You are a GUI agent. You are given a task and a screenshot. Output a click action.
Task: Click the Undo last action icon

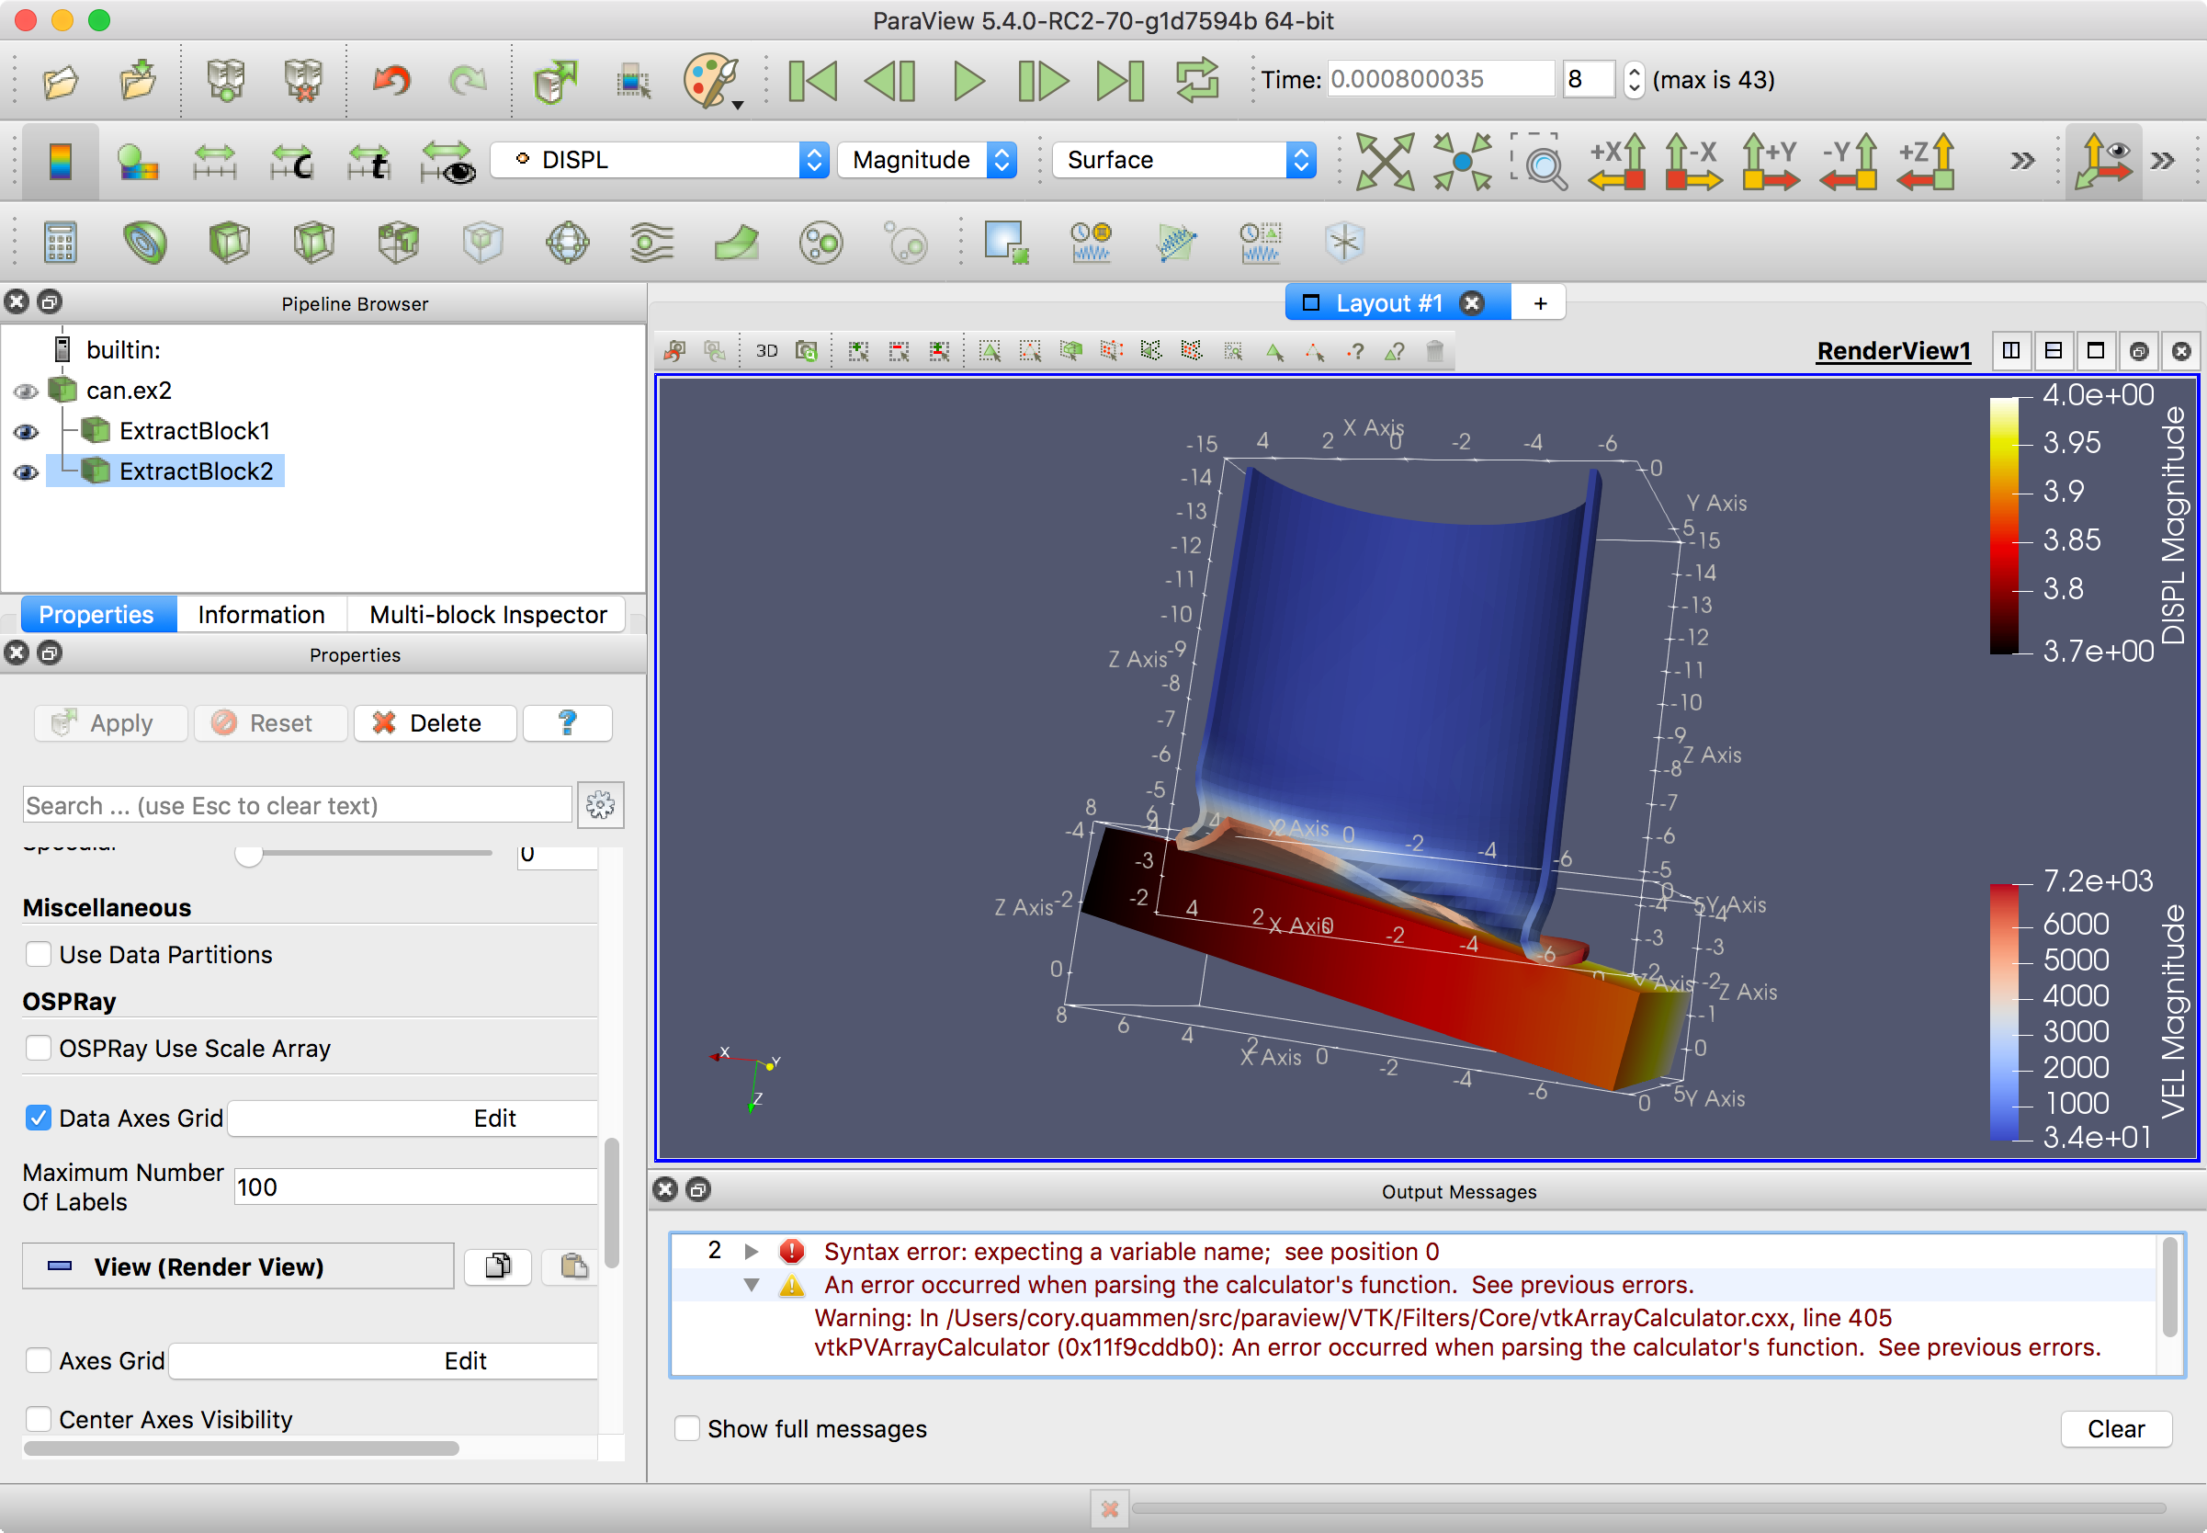384,79
